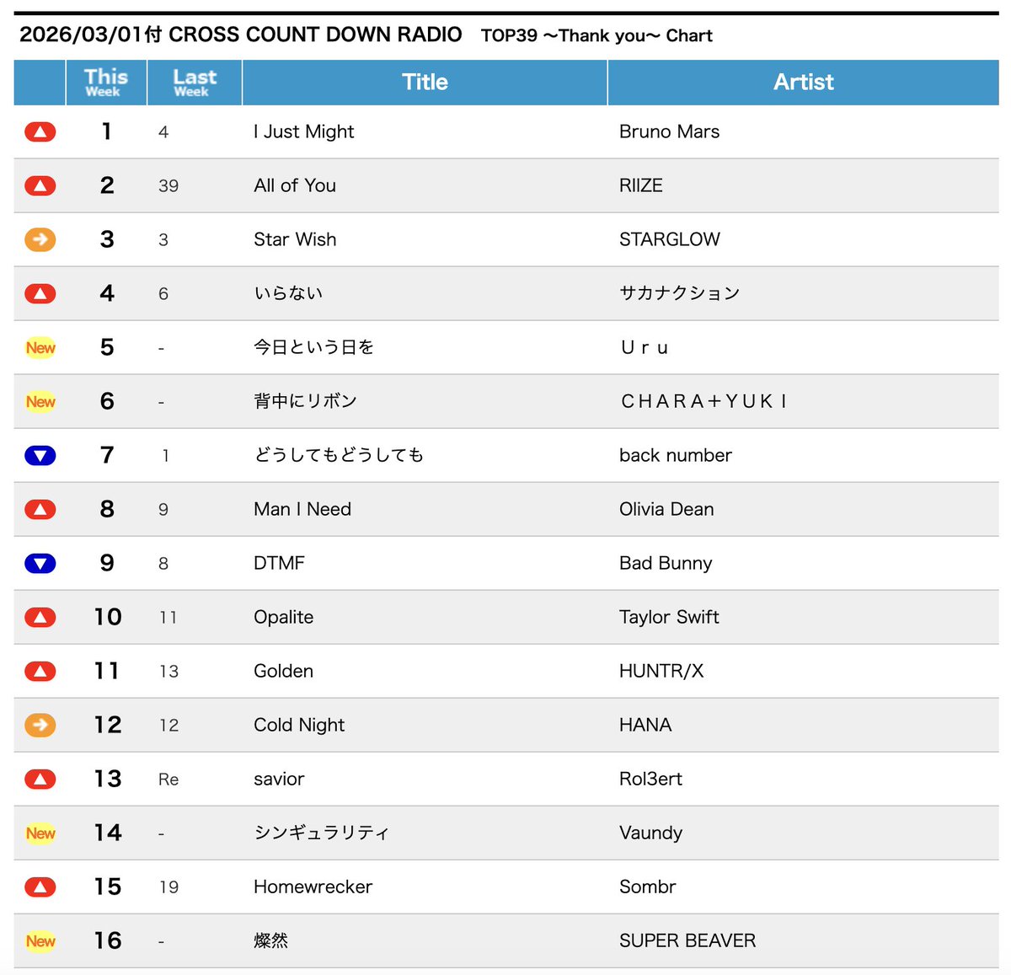Click the blue down arrow for どうしてもどうしても
This screenshot has width=1011, height=975.
tap(40, 456)
